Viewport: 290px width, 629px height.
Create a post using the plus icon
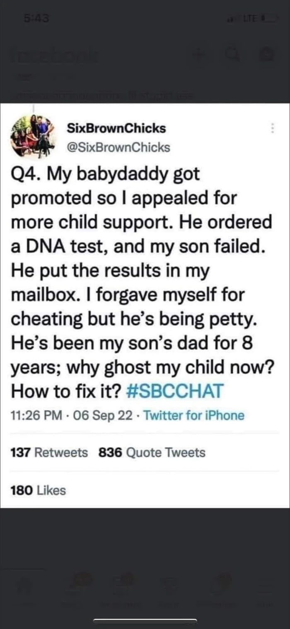pos(199,56)
